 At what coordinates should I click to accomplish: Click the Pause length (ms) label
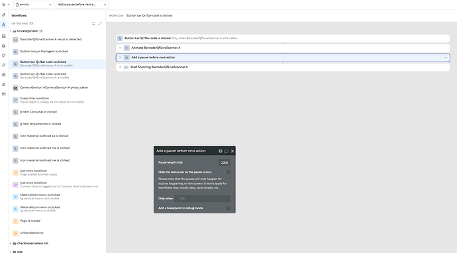[x=170, y=163]
